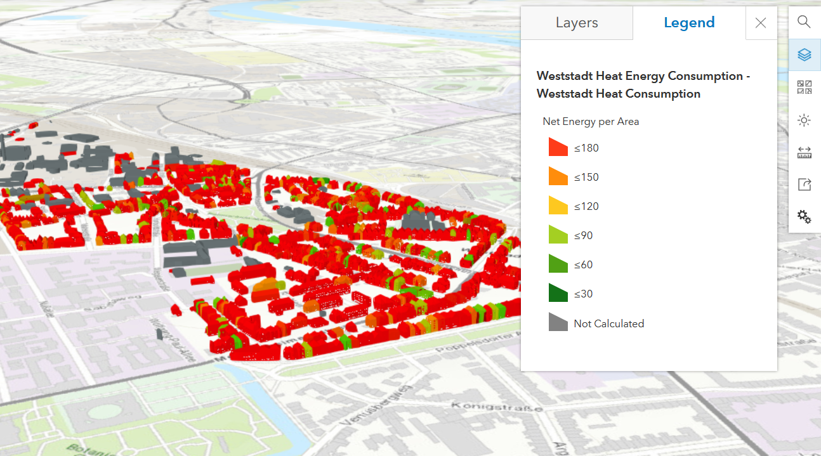Click the orange ≤150 legend swatch
Viewport: 821px width, 456px height.
click(x=558, y=177)
